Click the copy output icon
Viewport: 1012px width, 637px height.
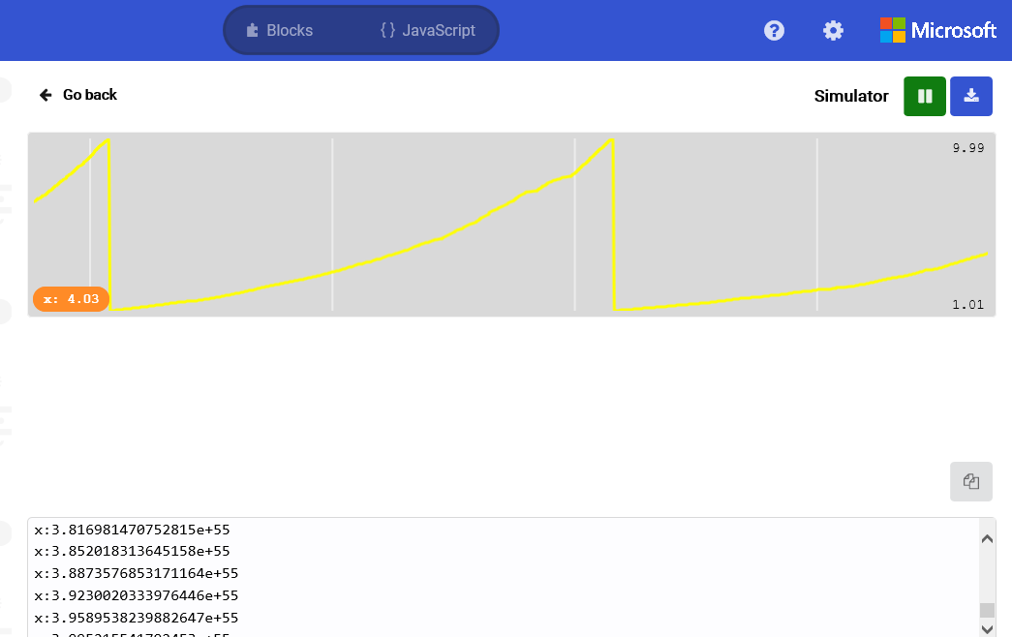971,481
